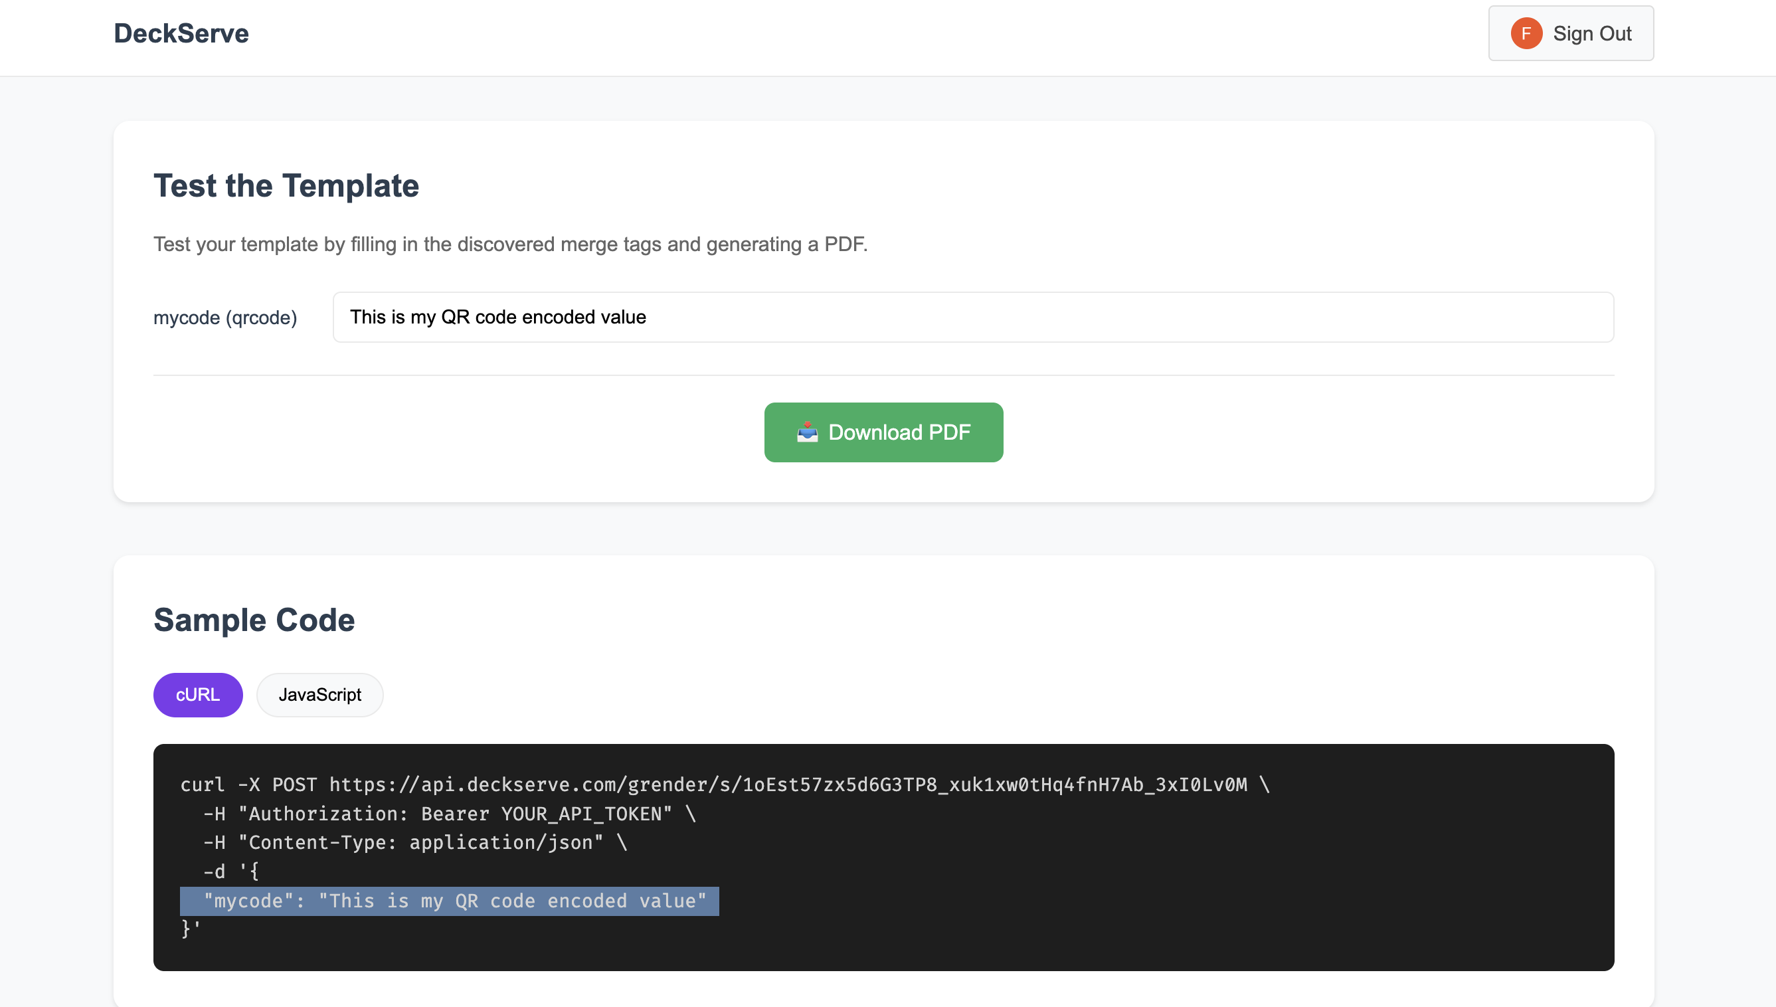1776x1007 pixels.
Task: Click the Test the Template heading
Action: (286, 185)
